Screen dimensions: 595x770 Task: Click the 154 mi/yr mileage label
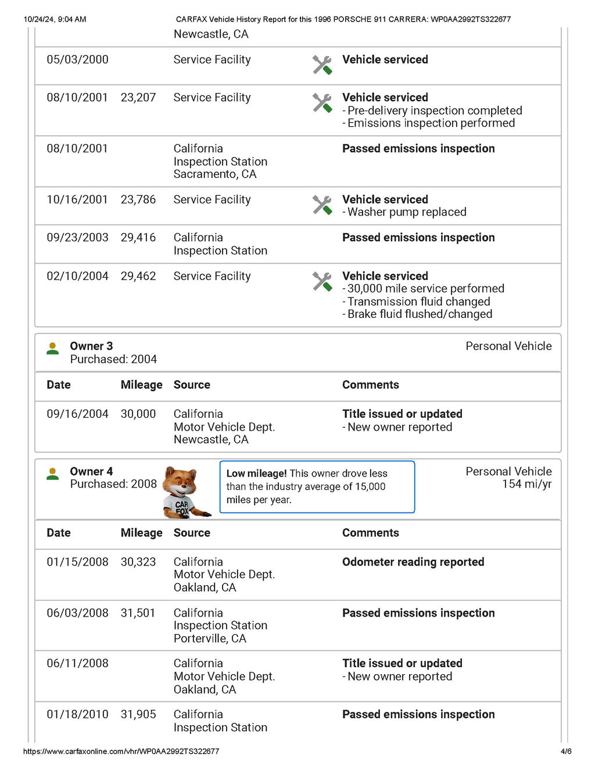click(x=526, y=484)
